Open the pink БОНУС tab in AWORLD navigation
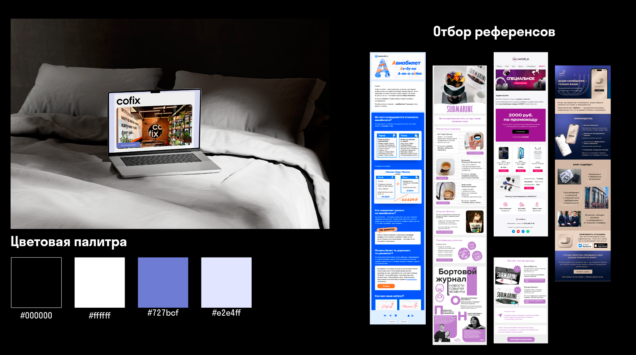The width and height of the screenshot is (636, 355). (x=542, y=66)
